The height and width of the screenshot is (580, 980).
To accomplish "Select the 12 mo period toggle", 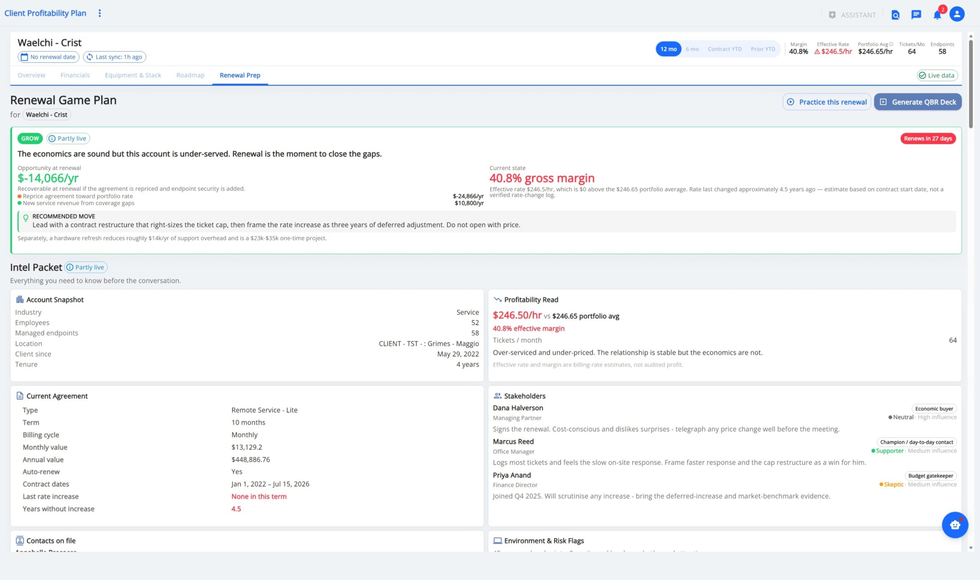I will pos(668,49).
